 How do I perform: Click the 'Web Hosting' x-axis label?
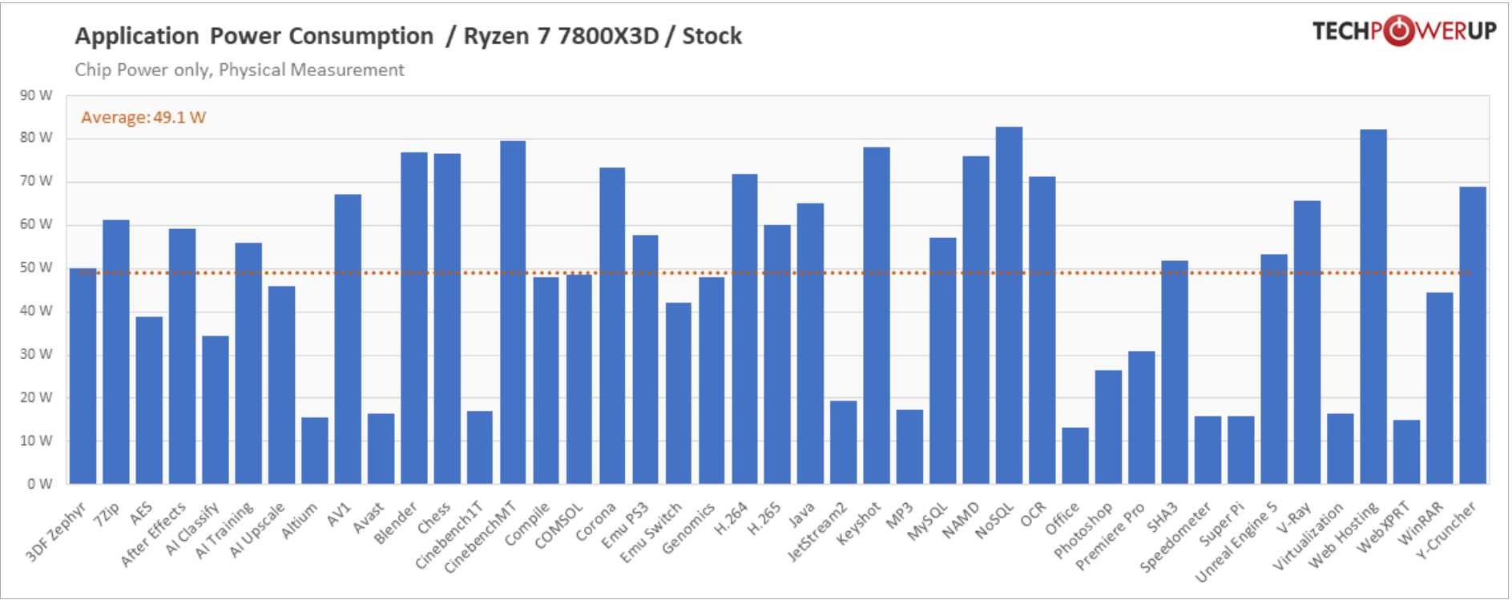click(1344, 534)
